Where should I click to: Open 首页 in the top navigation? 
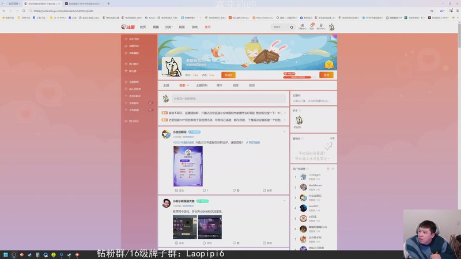coord(143,27)
